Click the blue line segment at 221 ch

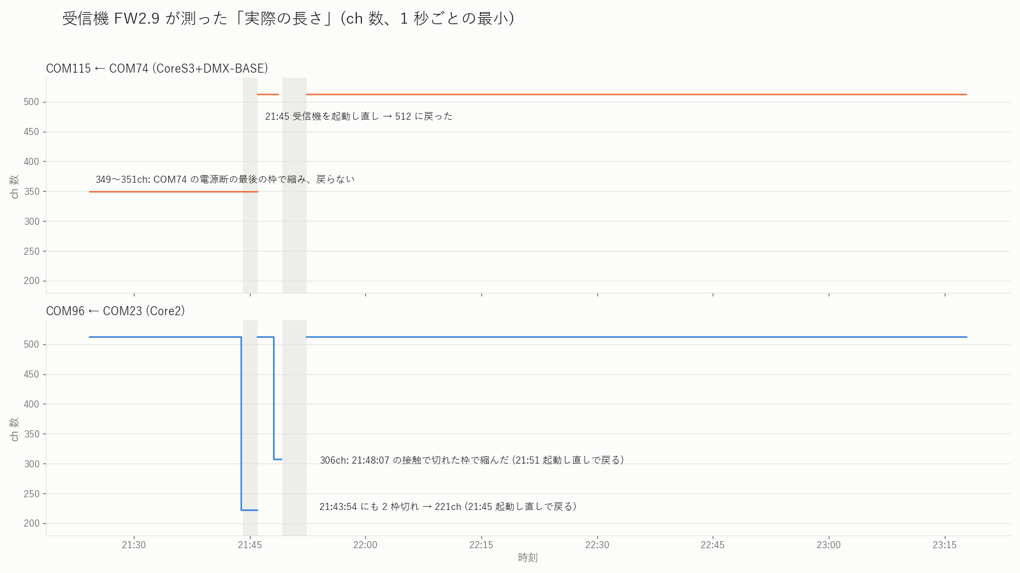(249, 510)
